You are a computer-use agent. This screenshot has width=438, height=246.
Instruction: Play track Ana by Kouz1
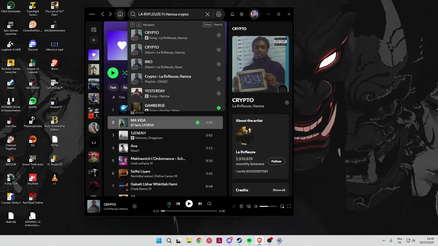point(165,148)
